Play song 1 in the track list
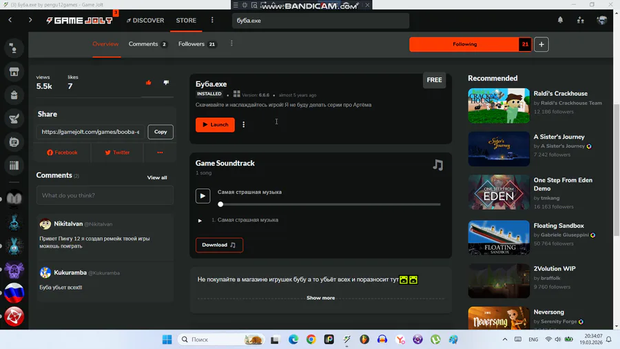The height and width of the screenshot is (349, 620). 200,221
